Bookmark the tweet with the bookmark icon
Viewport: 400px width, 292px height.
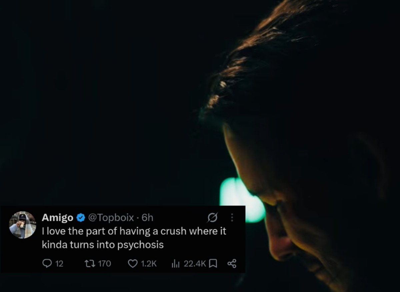pyautogui.click(x=213, y=264)
